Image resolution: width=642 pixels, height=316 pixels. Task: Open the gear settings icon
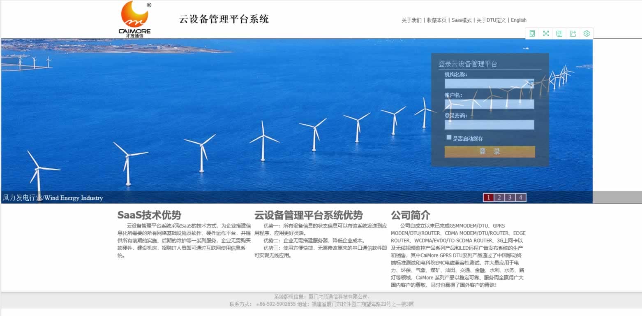pyautogui.click(x=587, y=34)
